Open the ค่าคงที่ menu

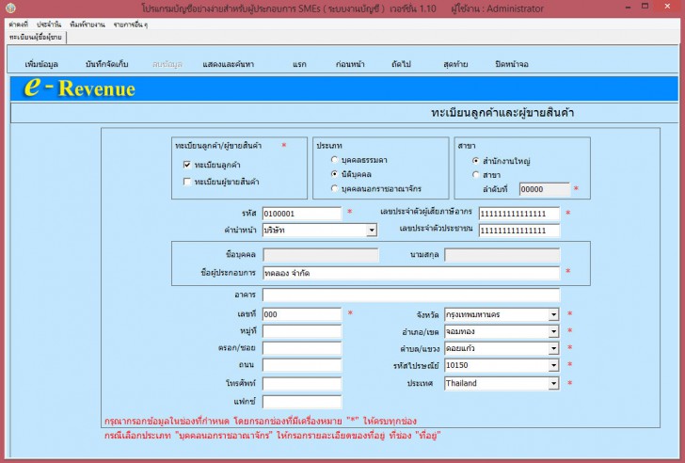coord(18,24)
